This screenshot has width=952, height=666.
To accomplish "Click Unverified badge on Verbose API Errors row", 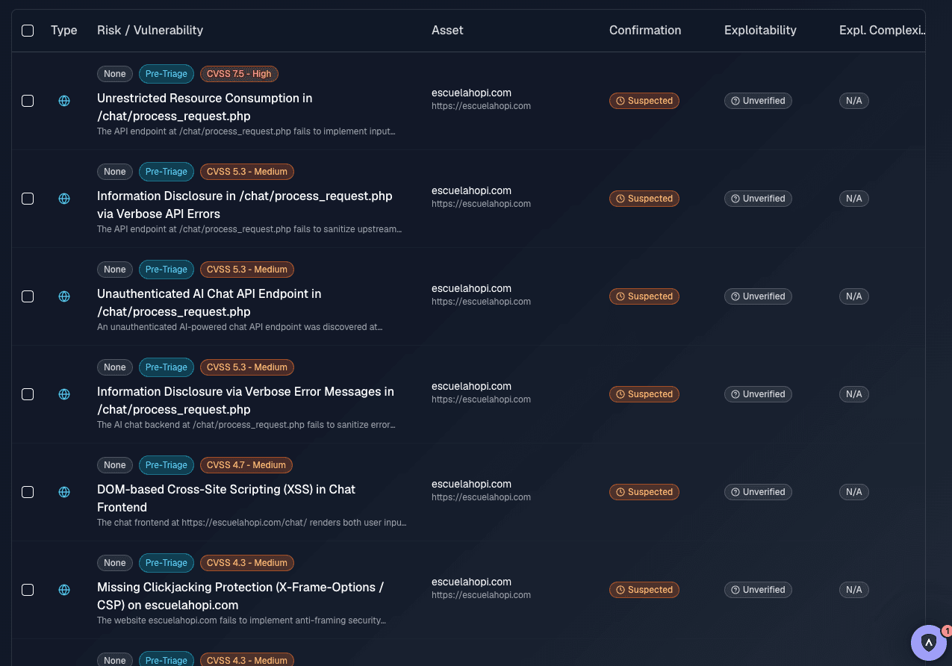I will [758, 199].
